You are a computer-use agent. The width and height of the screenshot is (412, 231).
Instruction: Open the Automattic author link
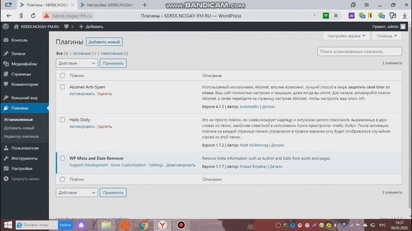(249, 107)
